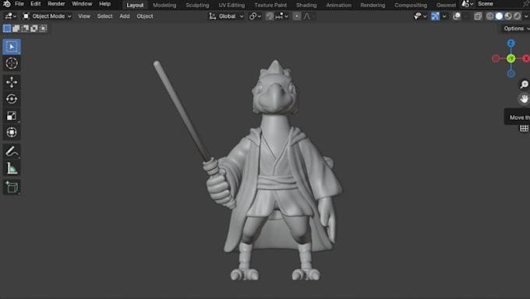
Task: Click the zoom magnifier viewport icon
Action: (524, 84)
